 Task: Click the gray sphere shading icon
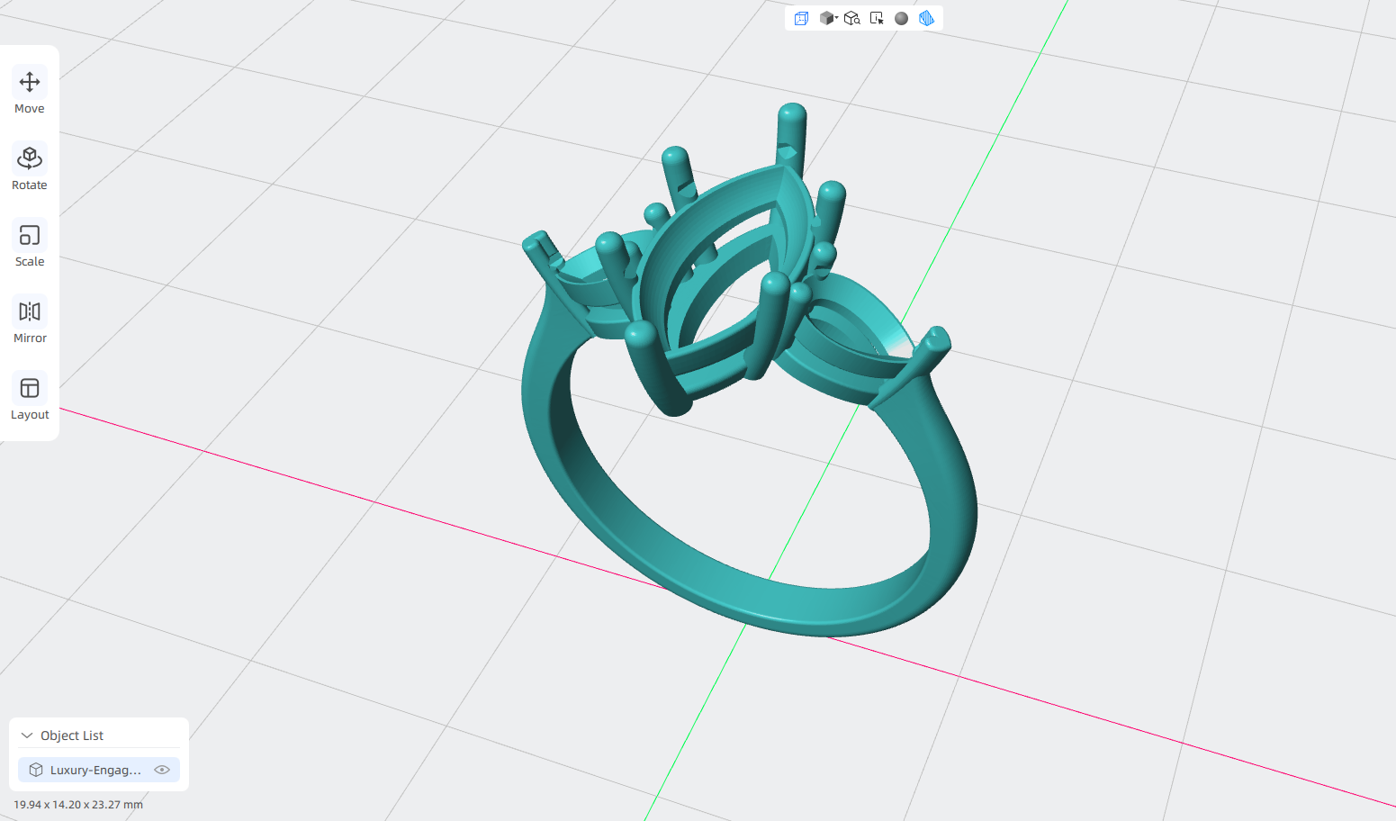pos(901,18)
